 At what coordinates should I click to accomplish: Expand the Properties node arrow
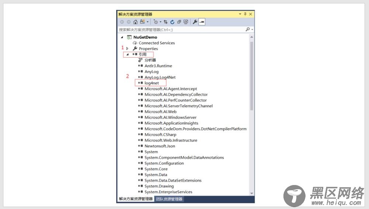point(127,48)
